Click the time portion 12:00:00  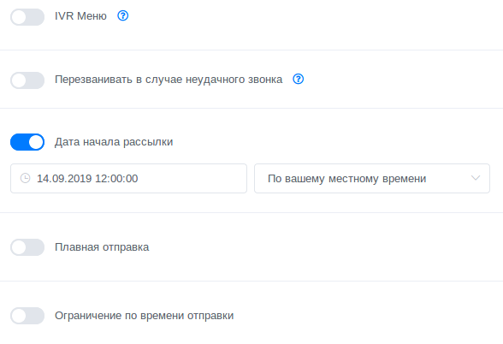(116, 178)
